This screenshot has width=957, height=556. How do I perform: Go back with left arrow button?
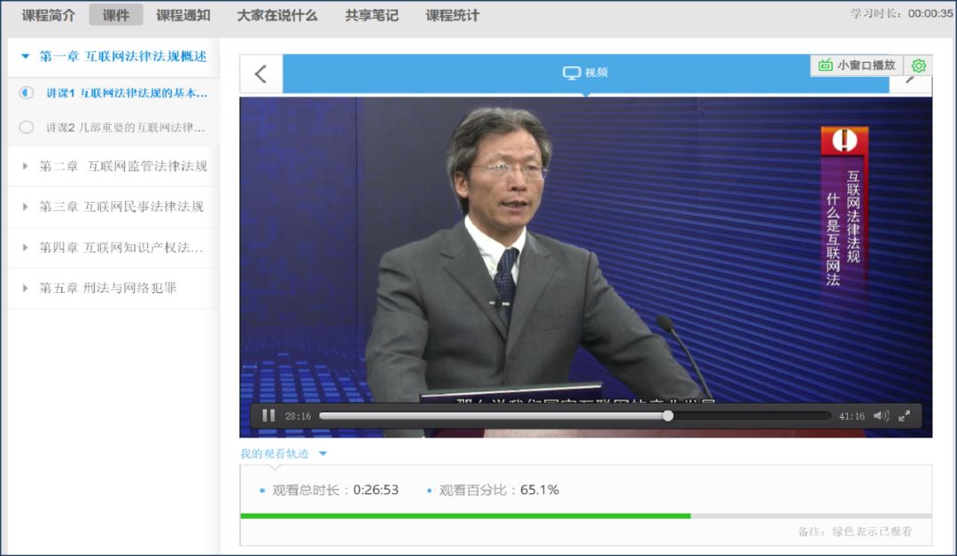(x=261, y=73)
